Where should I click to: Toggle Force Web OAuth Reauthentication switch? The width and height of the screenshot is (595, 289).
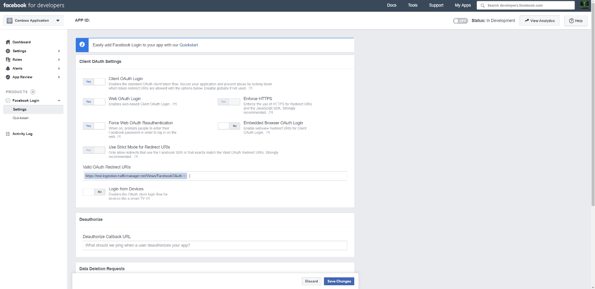pyautogui.click(x=94, y=126)
